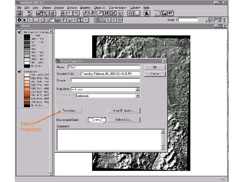The image size is (243, 182).
Task: Click OK in View Properties
Action: click(x=155, y=67)
